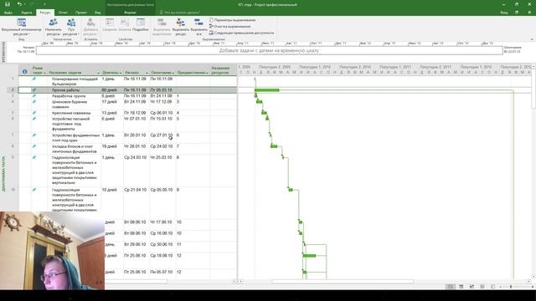The height and width of the screenshot is (301, 536).
Task: Select row header number 2
Action: pyautogui.click(x=13, y=90)
